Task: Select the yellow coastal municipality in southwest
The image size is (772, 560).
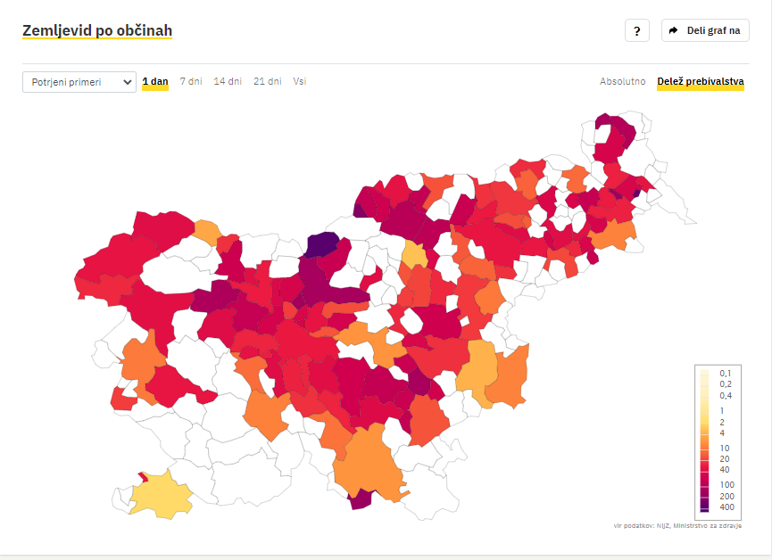Action: pos(161,495)
